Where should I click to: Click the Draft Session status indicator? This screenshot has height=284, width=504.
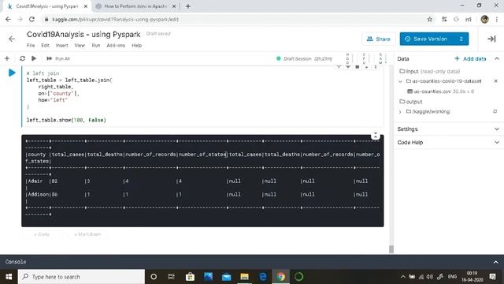(304, 58)
